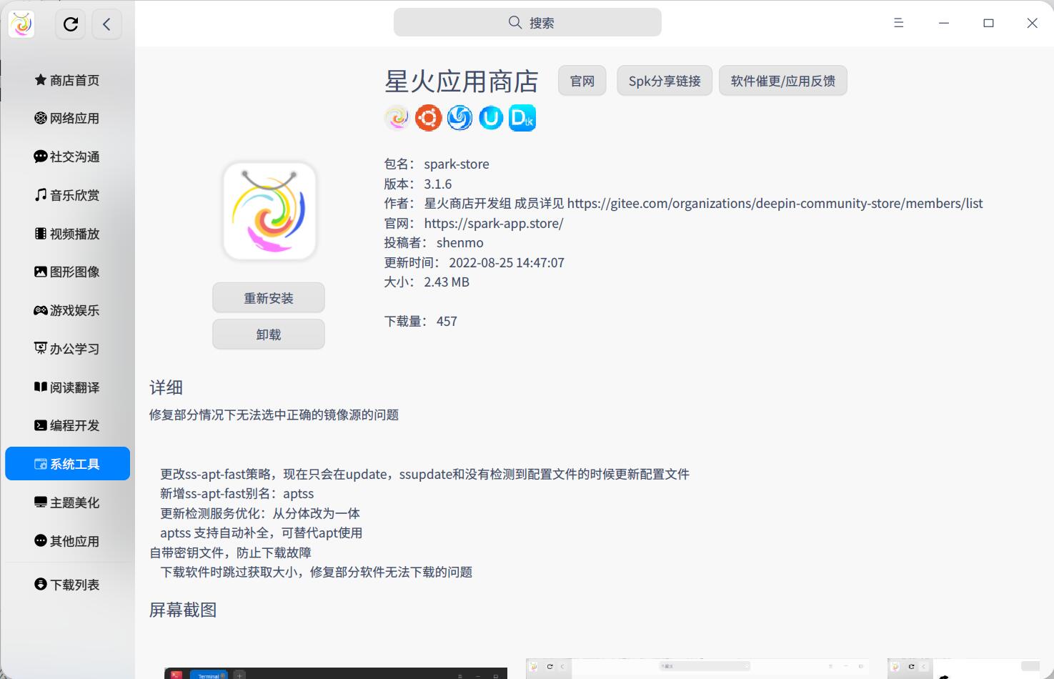Click the Spark Store logo in top-left corner
The image size is (1054, 679).
point(21,24)
